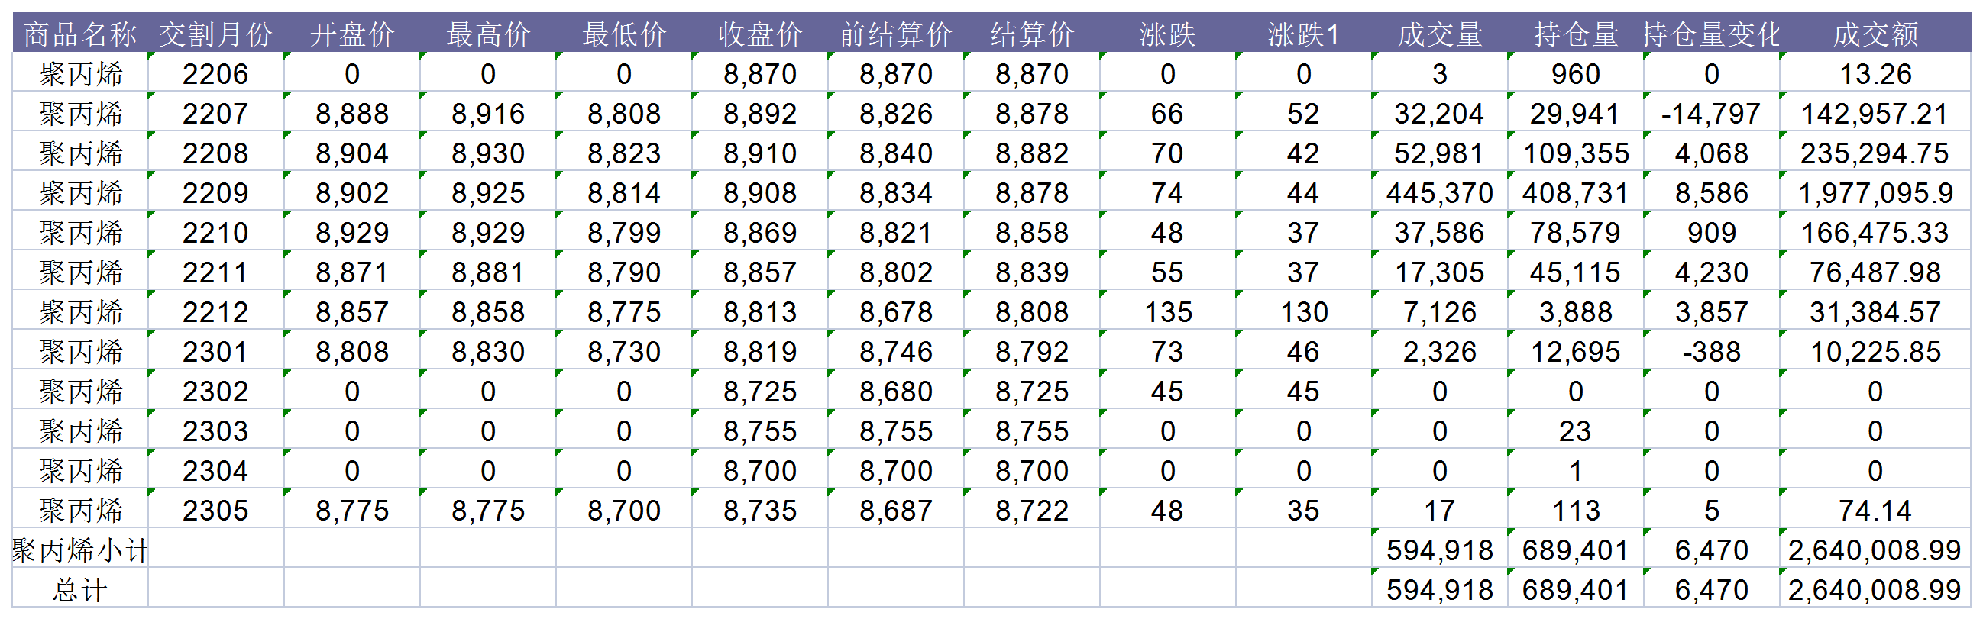The height and width of the screenshot is (619, 1983).
Task: Select the 持仓量变化 column header
Action: point(1711,34)
